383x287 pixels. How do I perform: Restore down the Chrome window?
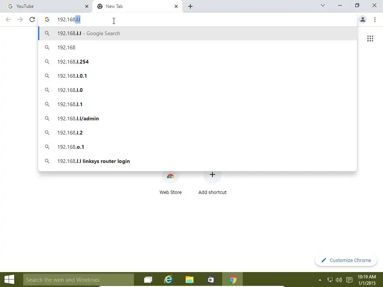click(x=357, y=5)
